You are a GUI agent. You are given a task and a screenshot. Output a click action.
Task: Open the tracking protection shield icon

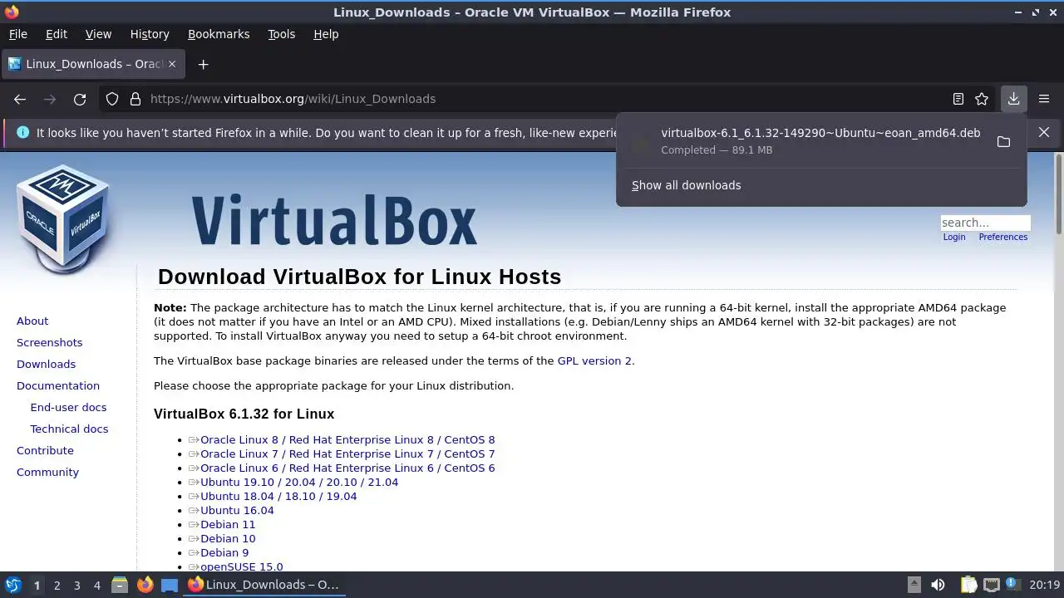coord(112,99)
